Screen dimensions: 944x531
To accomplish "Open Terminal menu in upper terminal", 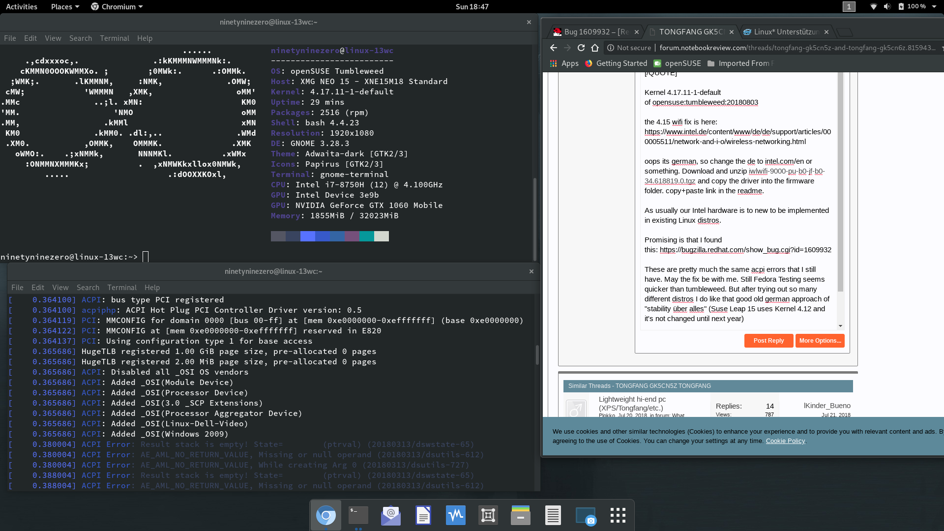I will pos(115,38).
